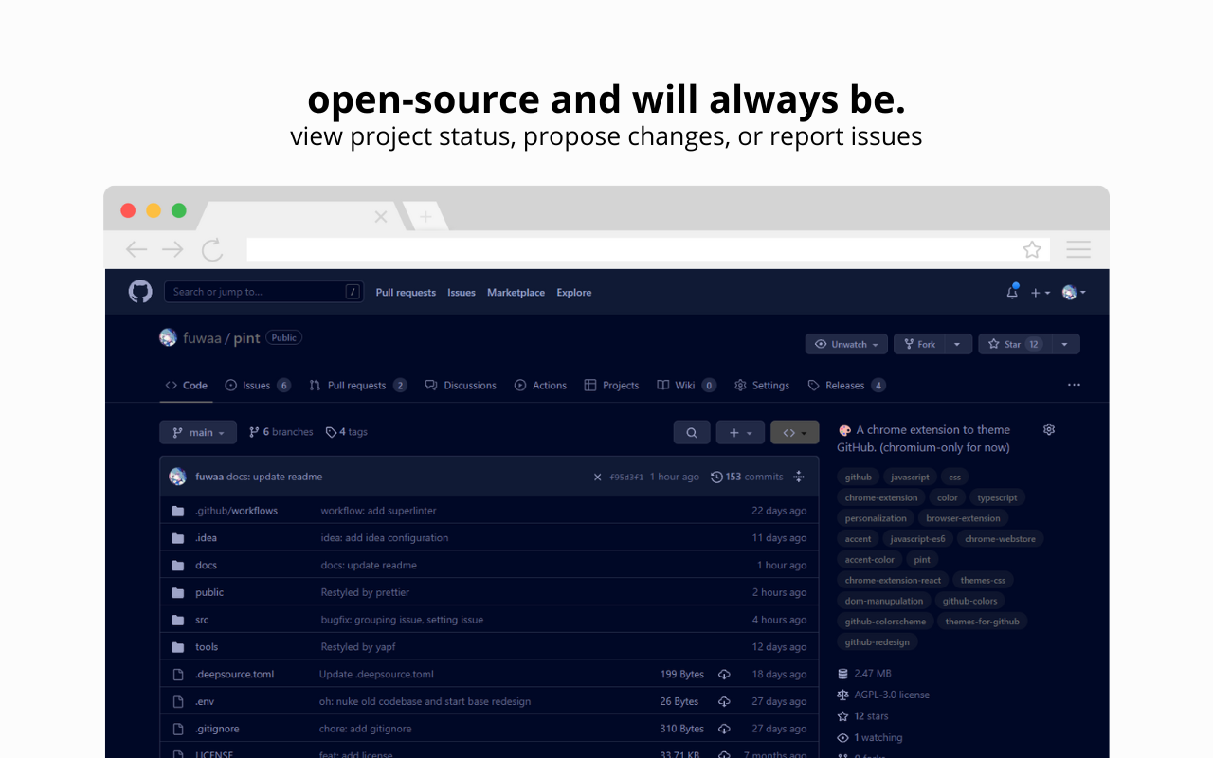Focus the Search or jump to field
Image resolution: width=1213 pixels, height=758 pixels.
(263, 292)
